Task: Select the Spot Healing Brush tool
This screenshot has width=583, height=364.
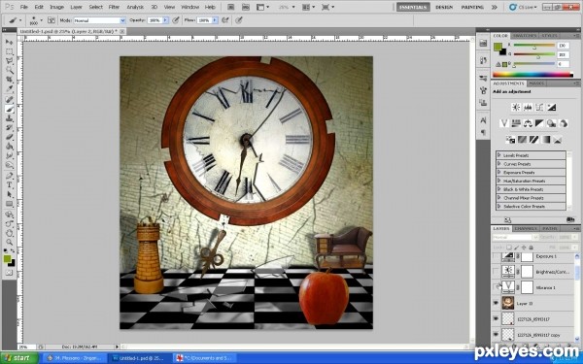Action: [x=10, y=100]
